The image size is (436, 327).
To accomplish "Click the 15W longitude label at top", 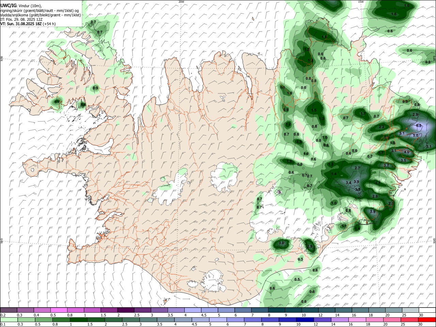I will click(x=360, y=2).
